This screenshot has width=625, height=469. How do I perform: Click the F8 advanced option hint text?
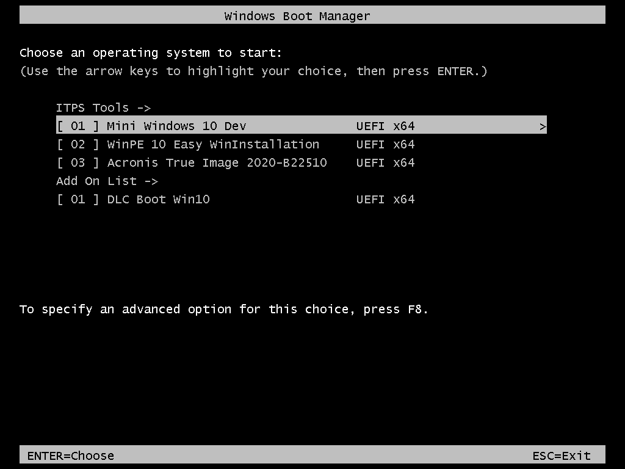(223, 310)
